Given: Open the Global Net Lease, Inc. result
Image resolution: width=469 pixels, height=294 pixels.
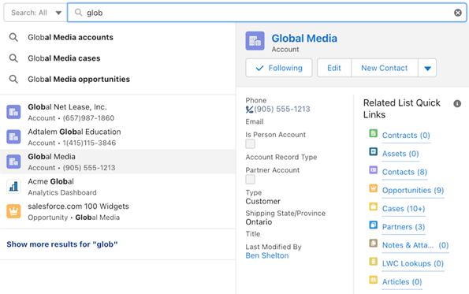Looking at the screenshot, I should tap(117, 112).
